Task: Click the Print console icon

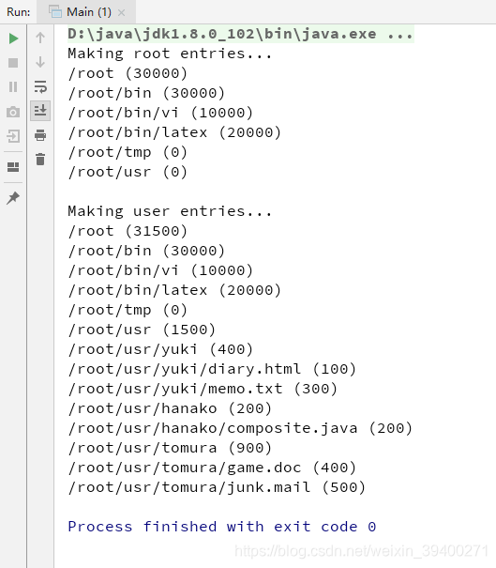Action: (x=40, y=135)
